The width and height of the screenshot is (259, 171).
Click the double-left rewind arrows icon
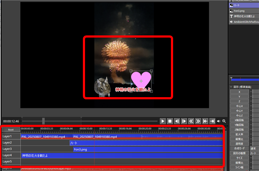coord(191,121)
